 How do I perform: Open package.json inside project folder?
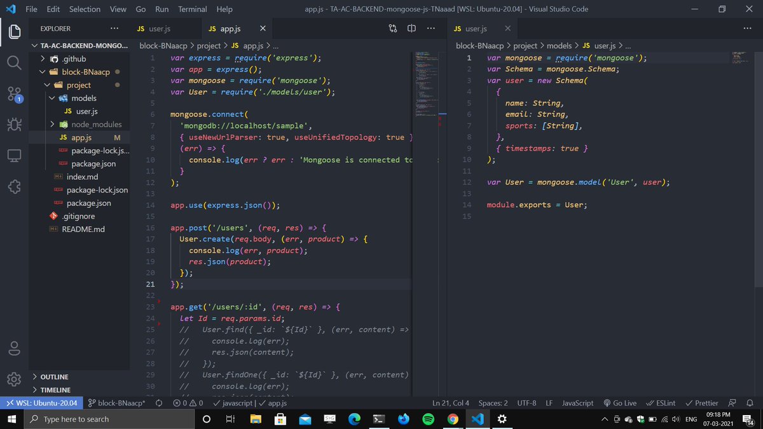79,163
